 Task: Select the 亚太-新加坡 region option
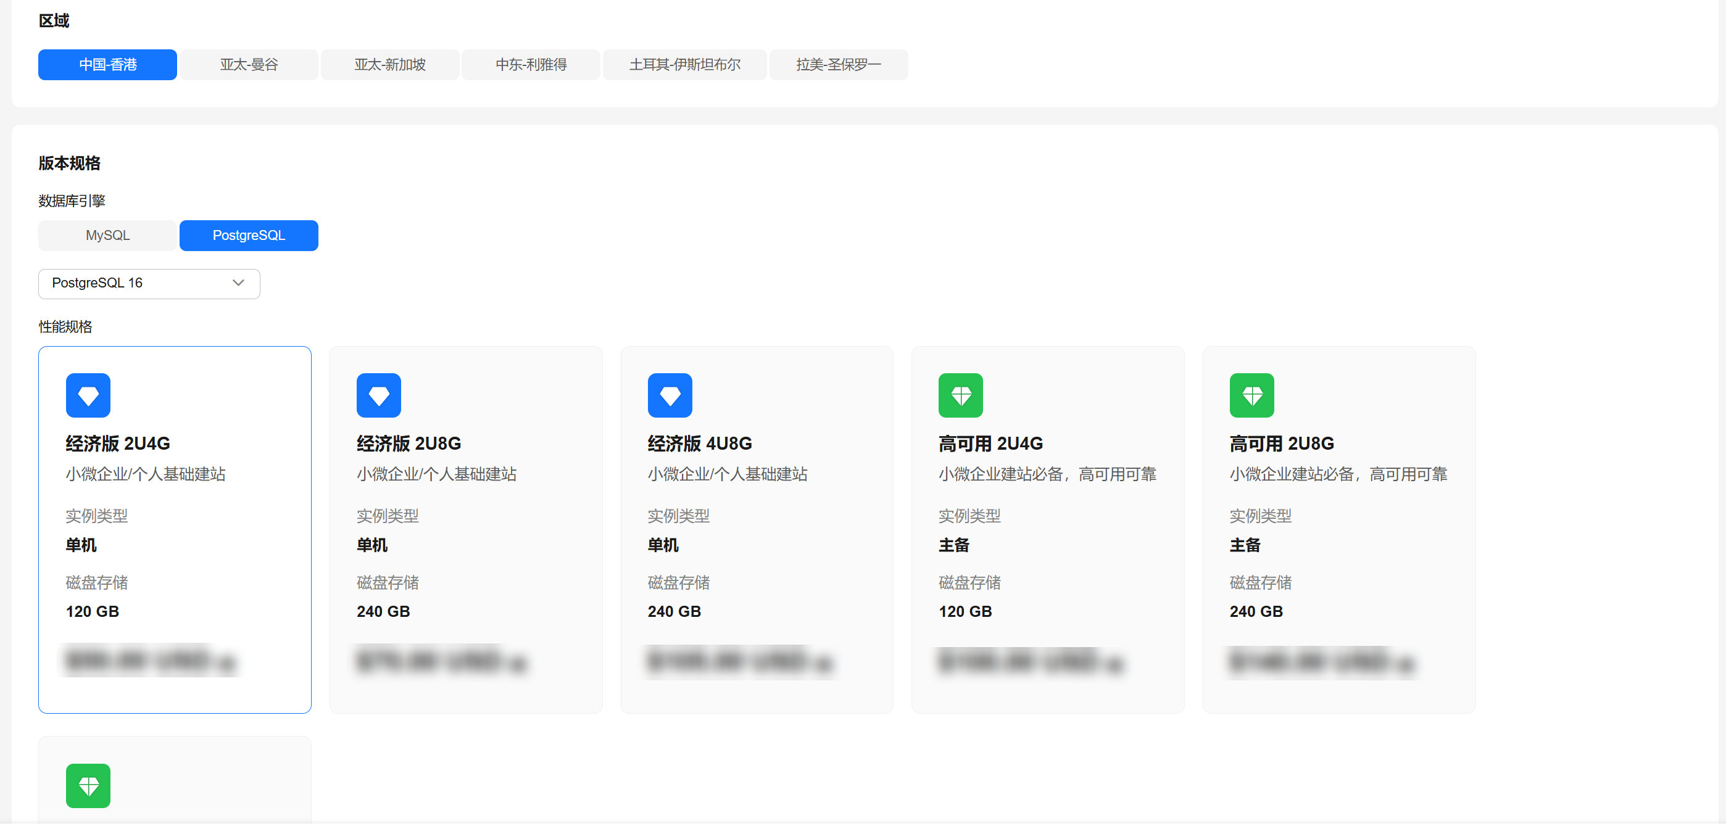click(x=390, y=64)
